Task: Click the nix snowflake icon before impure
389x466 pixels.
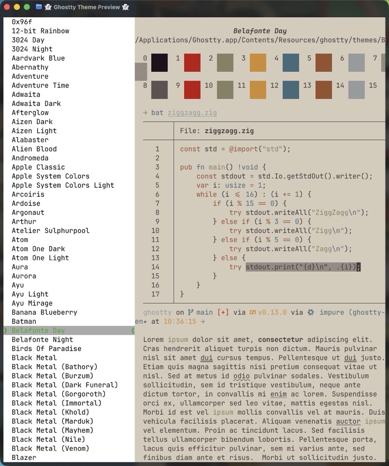Action: coord(311,312)
